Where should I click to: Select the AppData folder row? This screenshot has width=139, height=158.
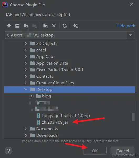[x=70, y=57]
